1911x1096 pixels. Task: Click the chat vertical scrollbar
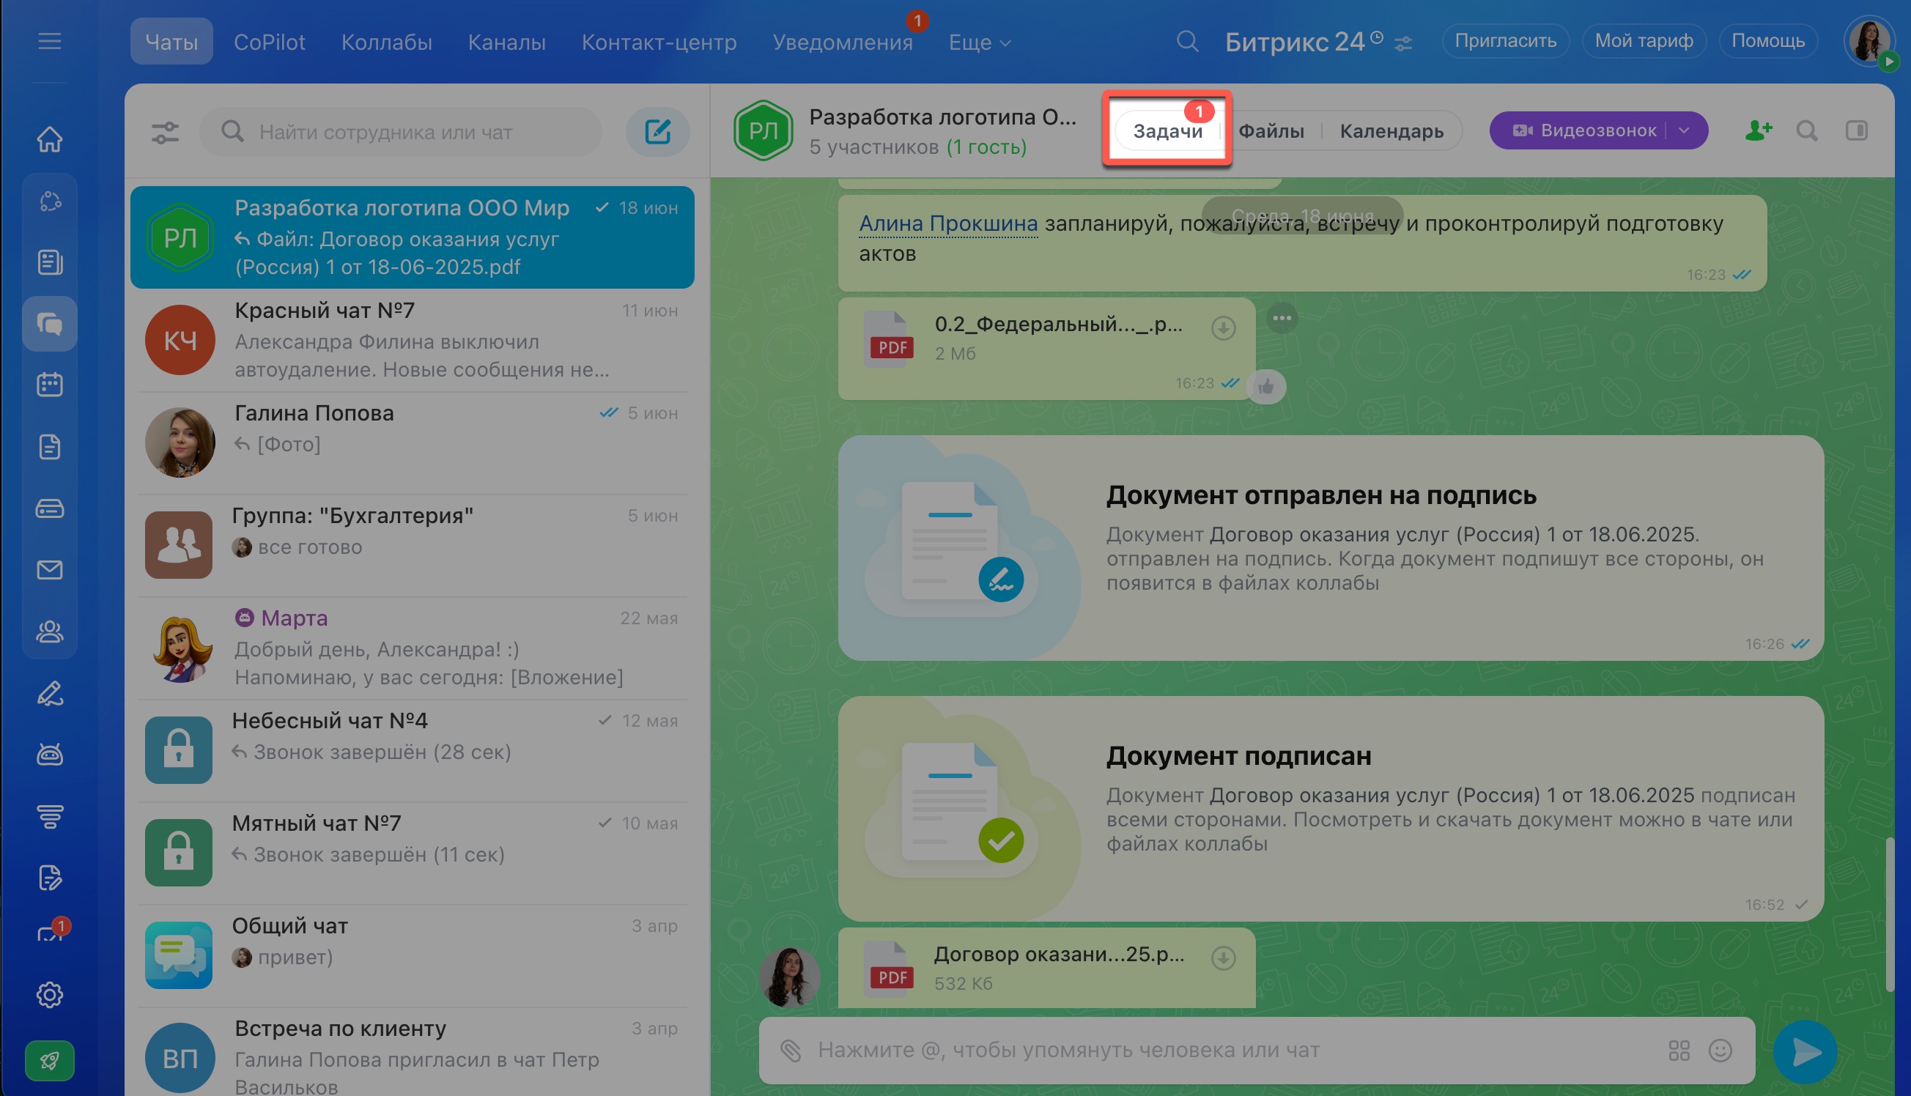(1888, 914)
